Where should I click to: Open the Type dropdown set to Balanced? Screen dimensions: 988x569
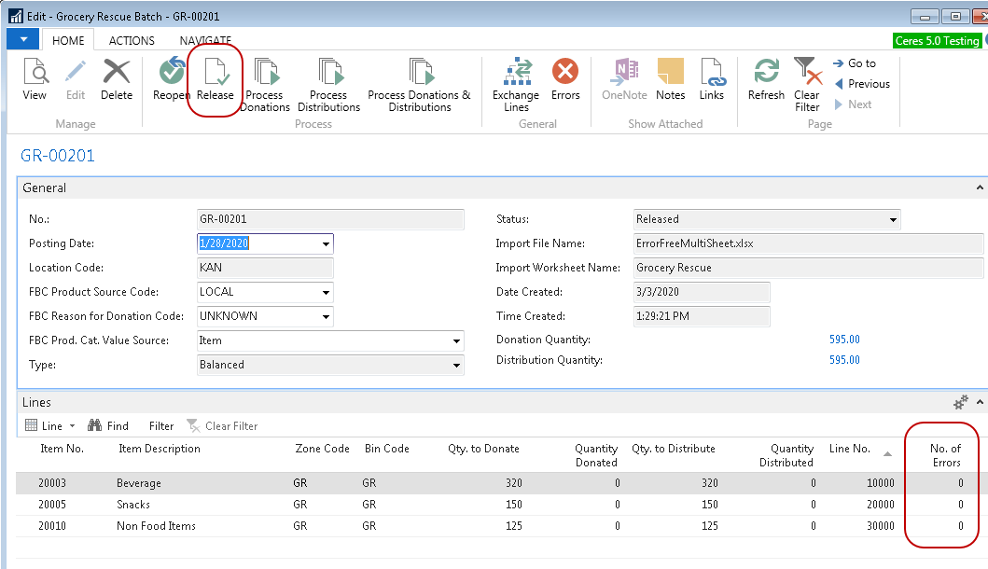coord(456,366)
